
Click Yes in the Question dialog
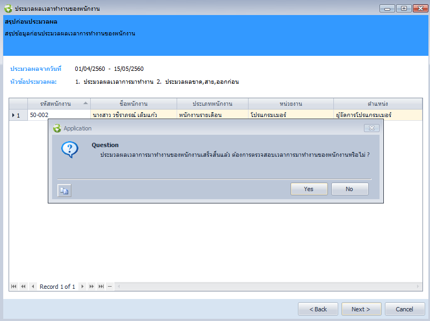coord(309,189)
